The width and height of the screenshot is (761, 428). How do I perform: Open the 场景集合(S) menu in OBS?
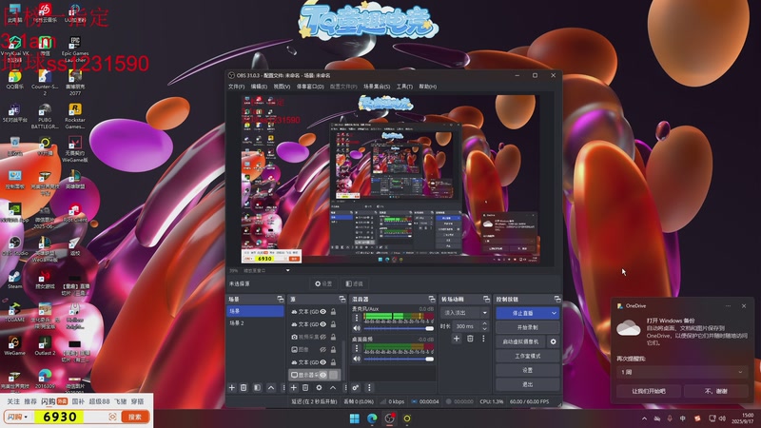coord(377,87)
